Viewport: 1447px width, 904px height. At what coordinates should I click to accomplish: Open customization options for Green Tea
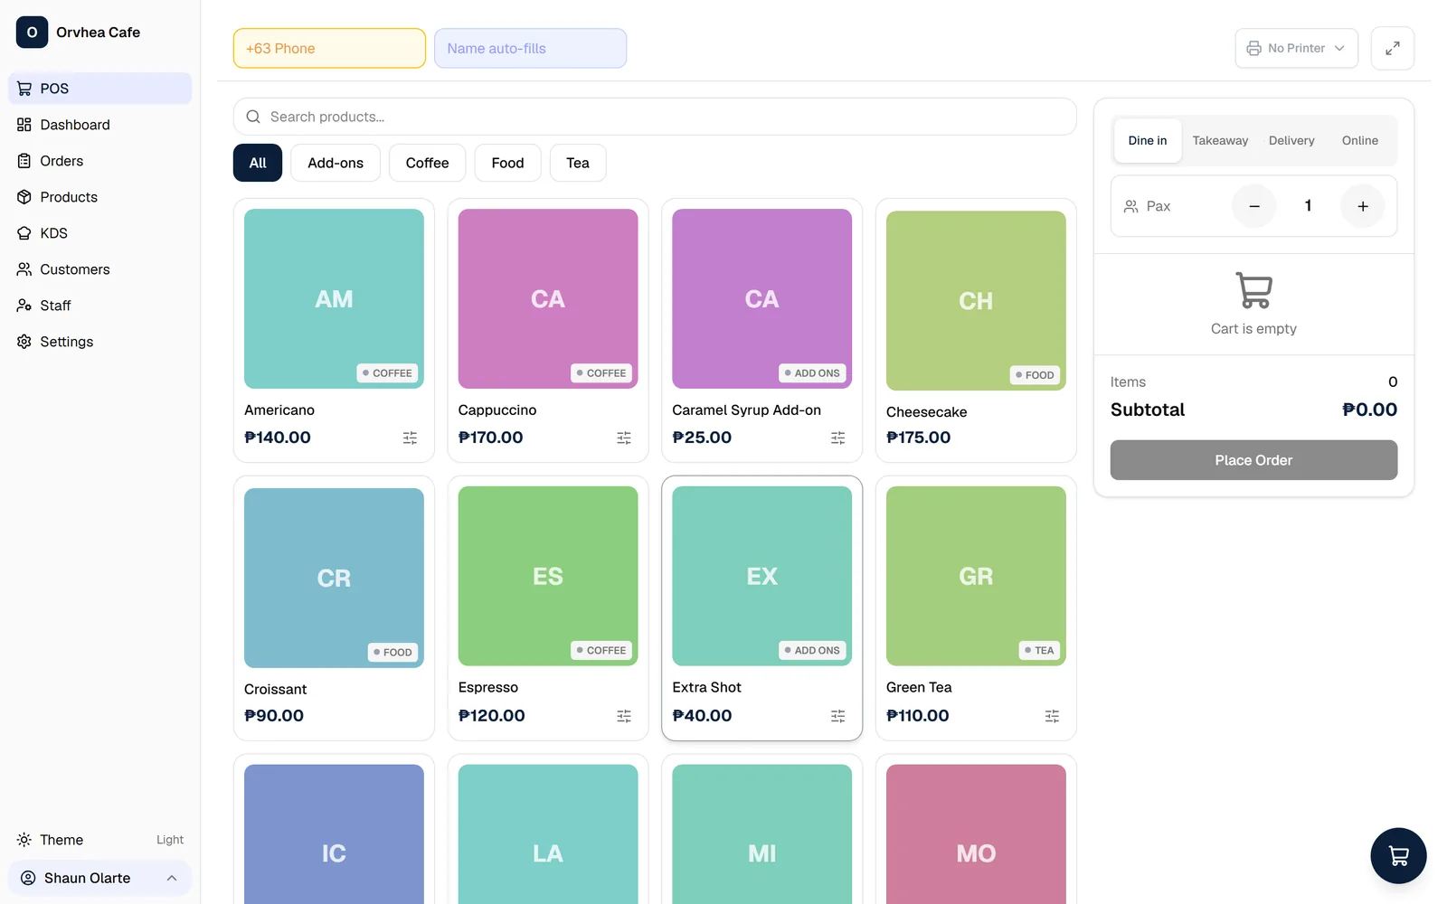tap(1052, 716)
